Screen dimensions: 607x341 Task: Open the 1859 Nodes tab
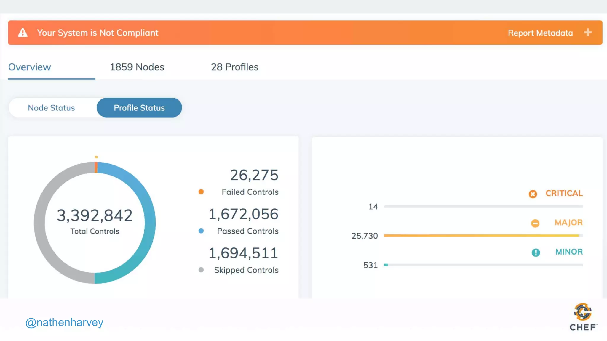coord(137,67)
